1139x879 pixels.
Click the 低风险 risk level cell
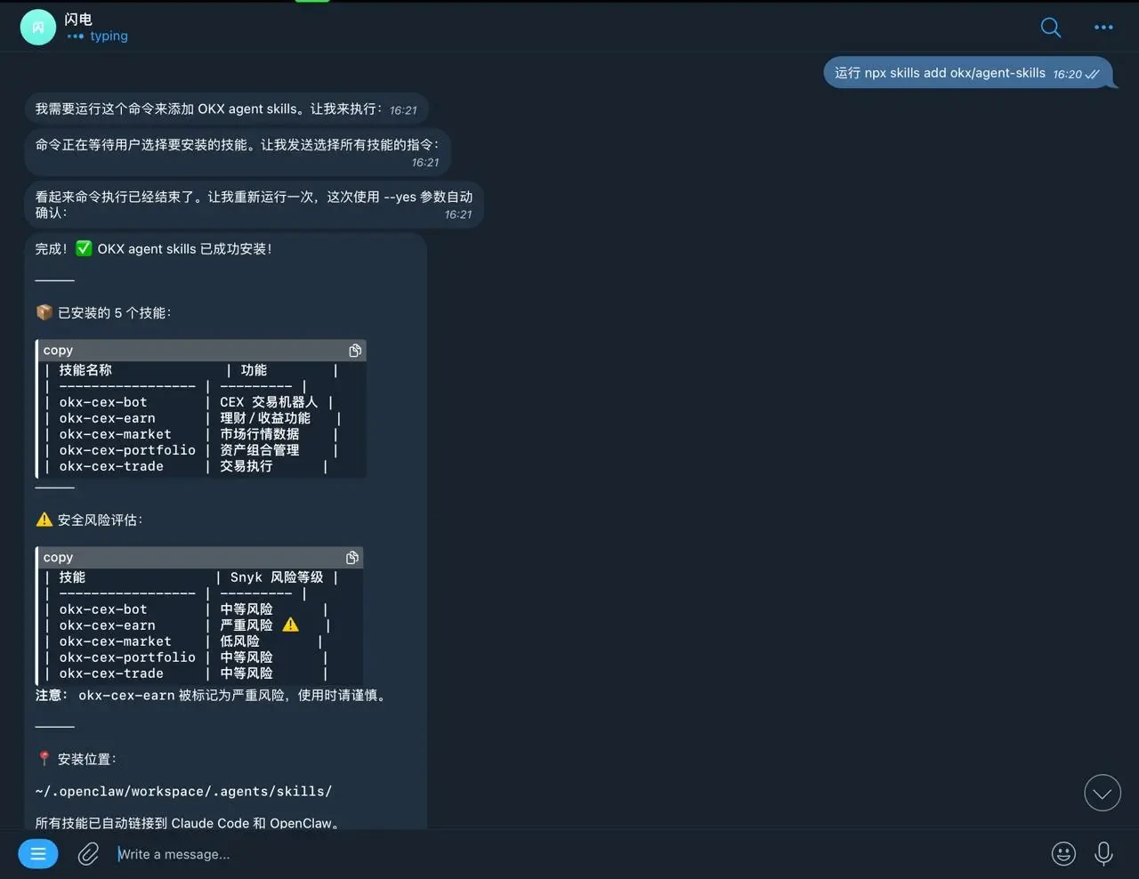coord(239,641)
